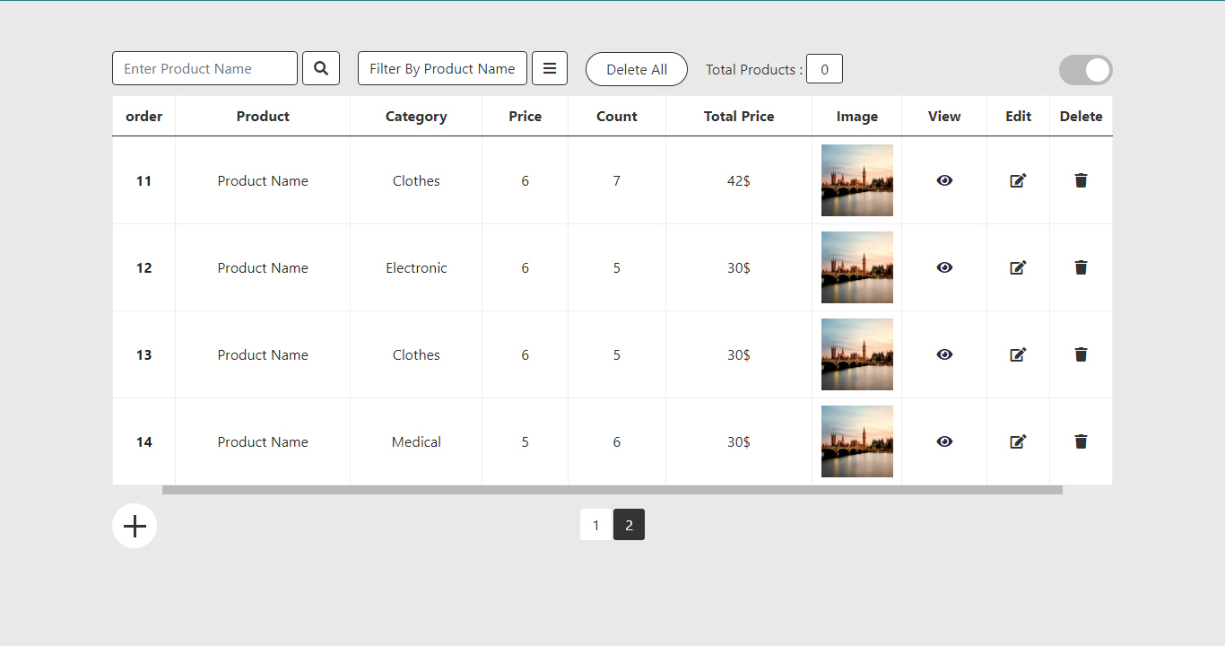Image resolution: width=1225 pixels, height=646 pixels.
Task: Click 'Product Name' in order 12 row
Action: (263, 267)
